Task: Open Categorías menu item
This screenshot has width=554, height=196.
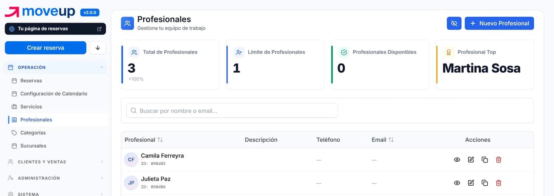Action: point(33,133)
